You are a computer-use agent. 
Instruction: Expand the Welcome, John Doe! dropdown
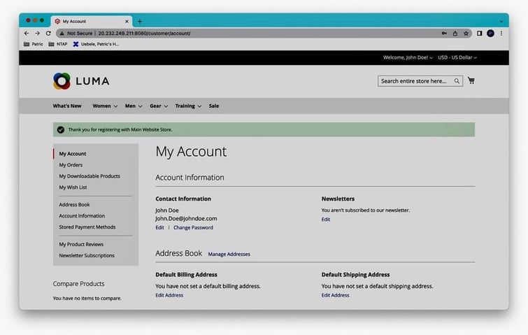point(408,57)
